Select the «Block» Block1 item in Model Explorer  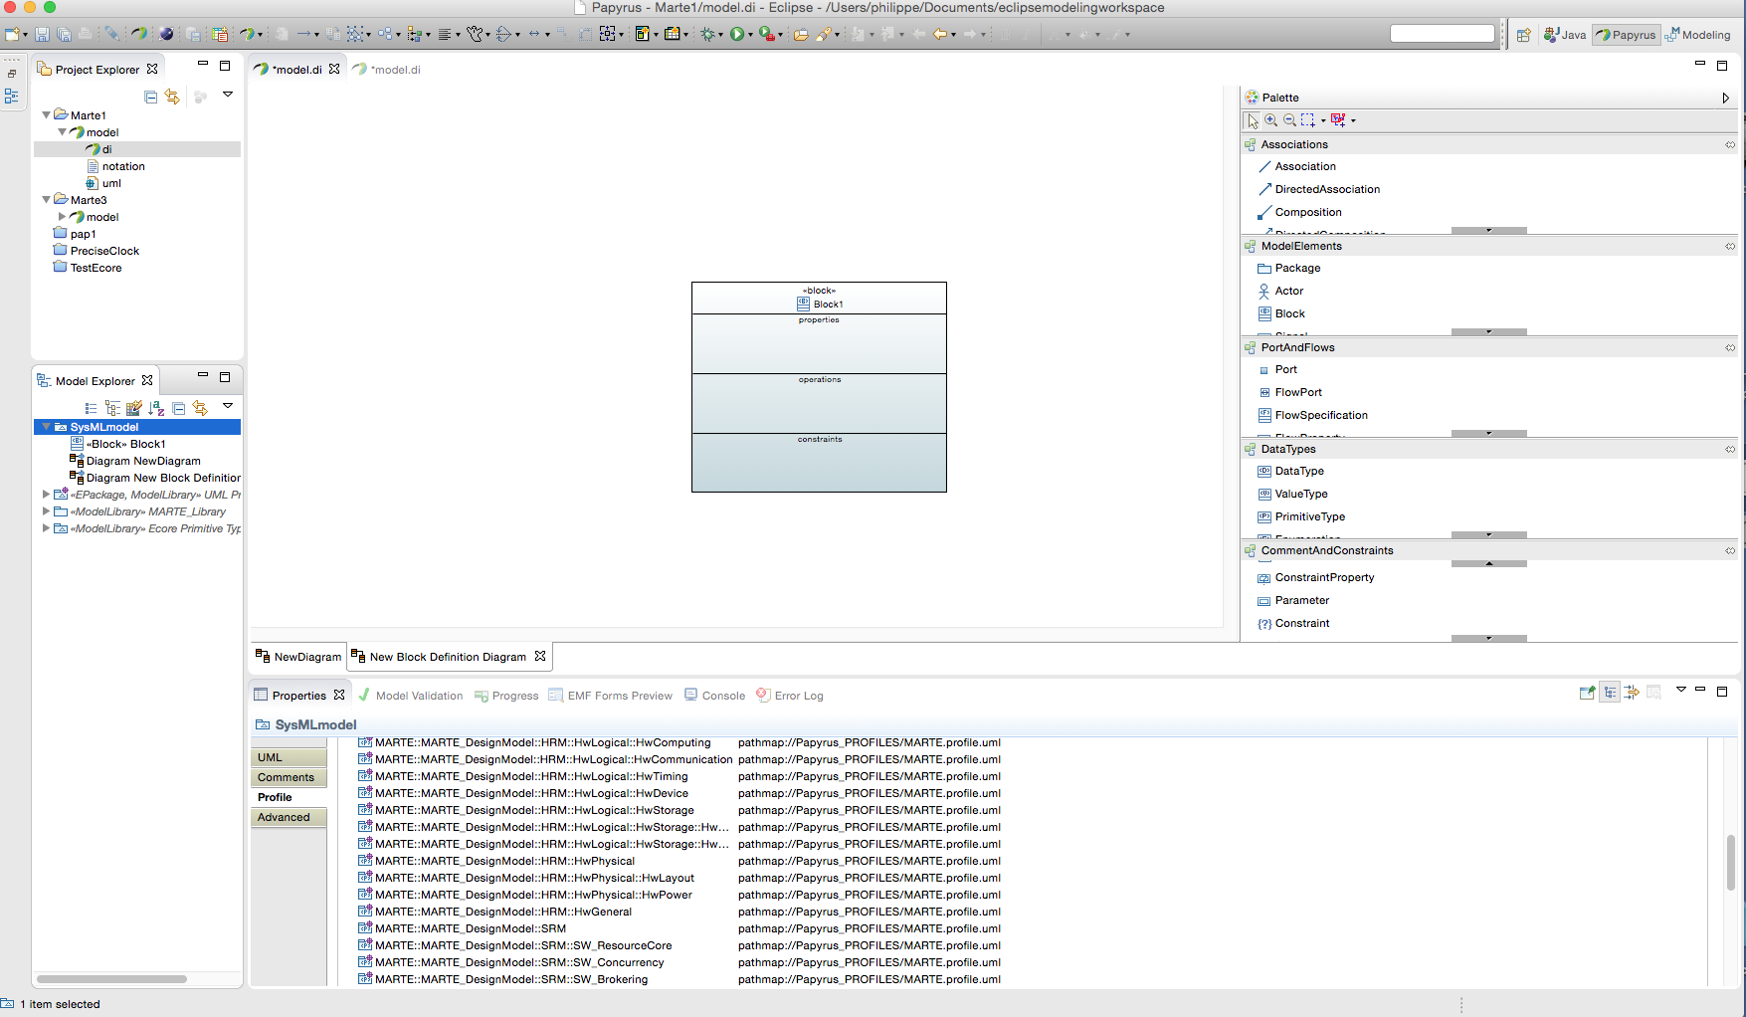(117, 444)
